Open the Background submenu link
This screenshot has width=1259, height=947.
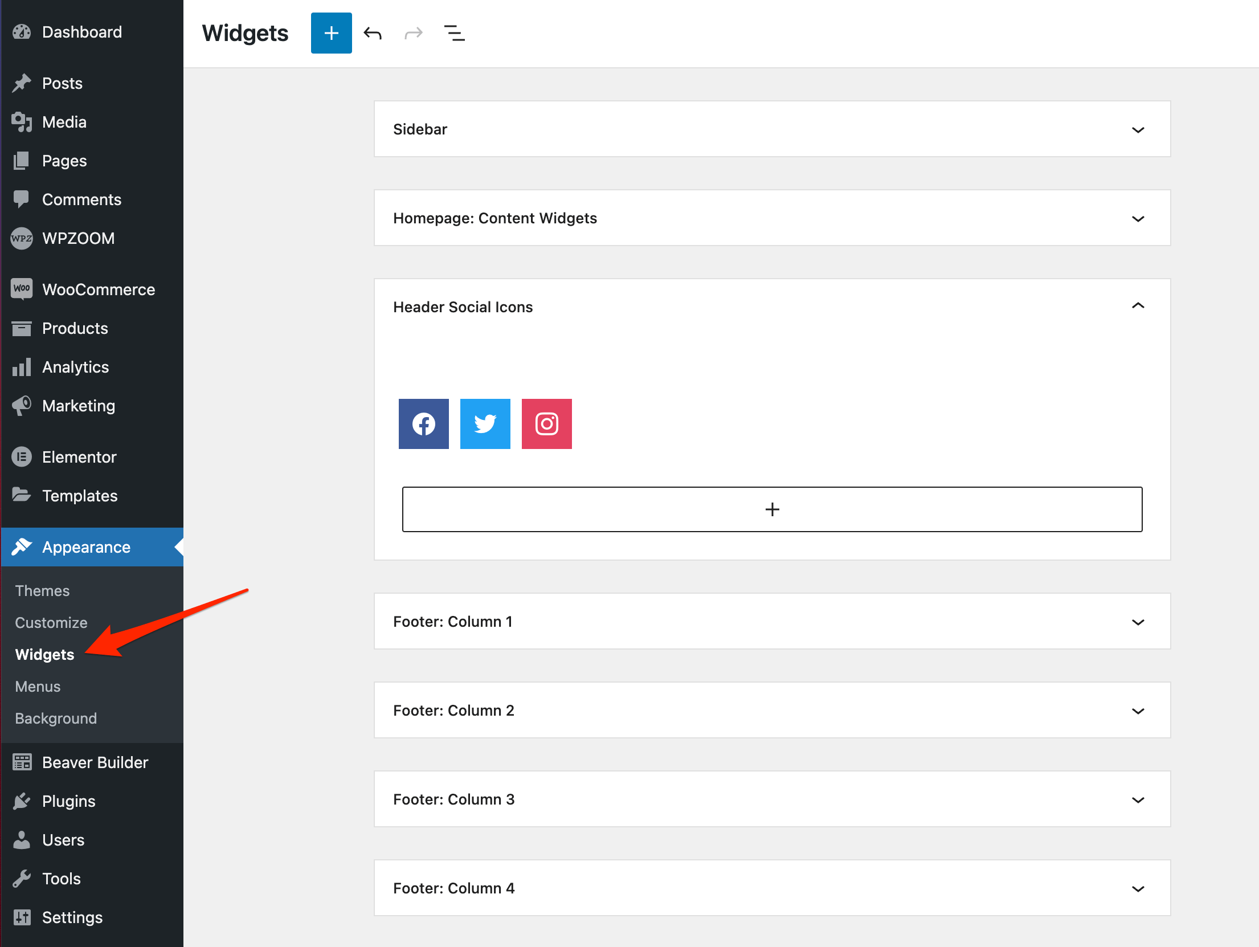point(56,719)
